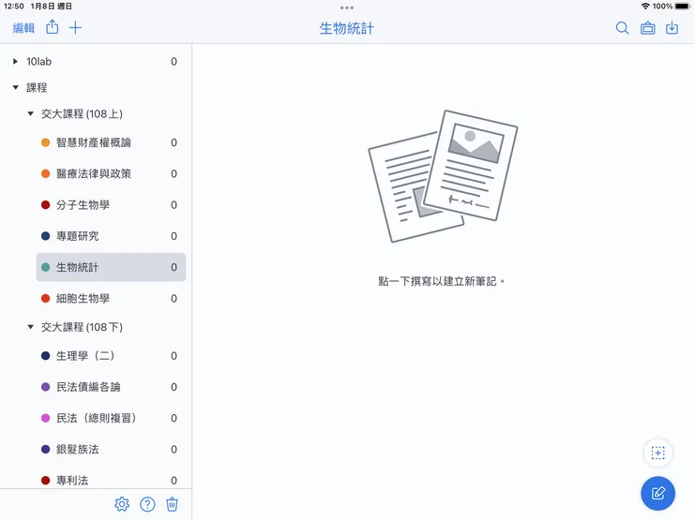
Task: Open the camera capture icon
Action: point(647,28)
